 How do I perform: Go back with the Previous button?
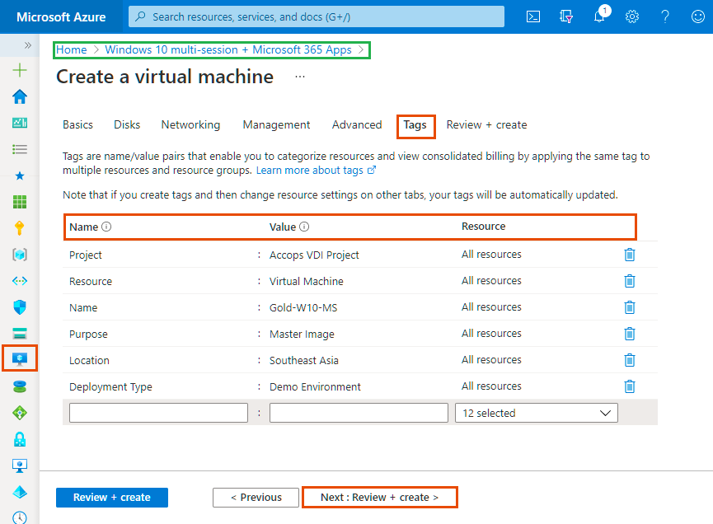click(256, 497)
